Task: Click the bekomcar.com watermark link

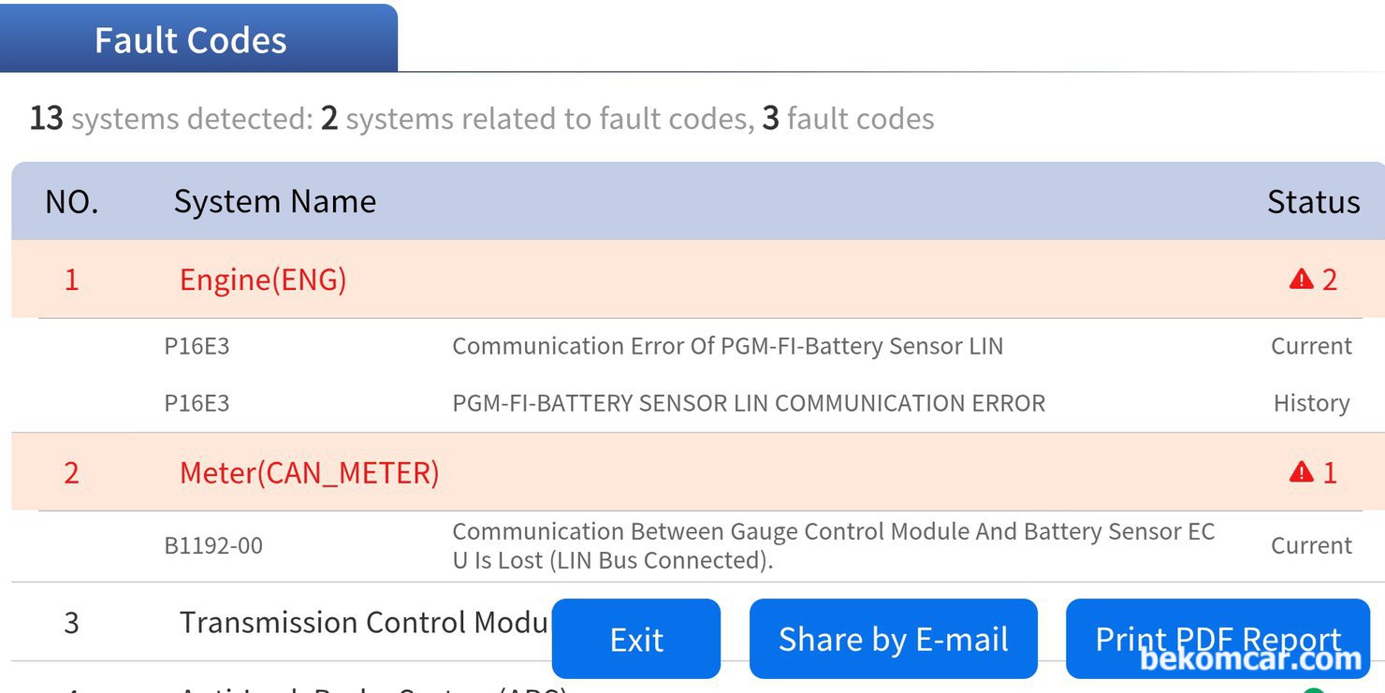Action: point(1251,660)
